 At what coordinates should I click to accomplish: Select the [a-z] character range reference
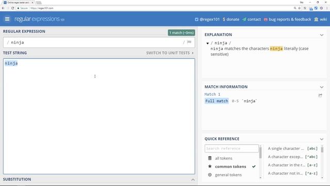point(292,165)
